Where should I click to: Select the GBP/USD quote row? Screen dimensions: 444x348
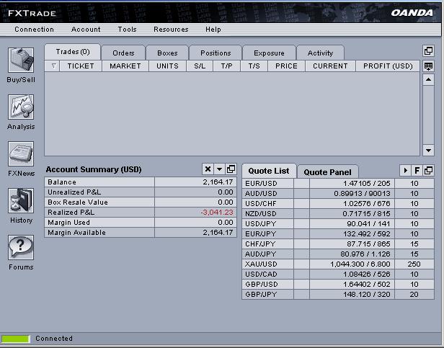pyautogui.click(x=338, y=285)
